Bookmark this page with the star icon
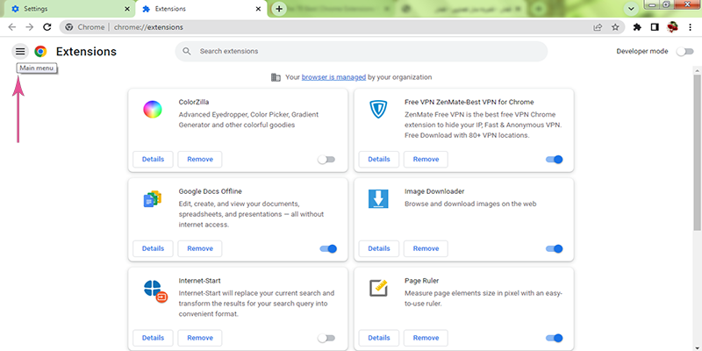This screenshot has height=351, width=702. click(x=616, y=27)
